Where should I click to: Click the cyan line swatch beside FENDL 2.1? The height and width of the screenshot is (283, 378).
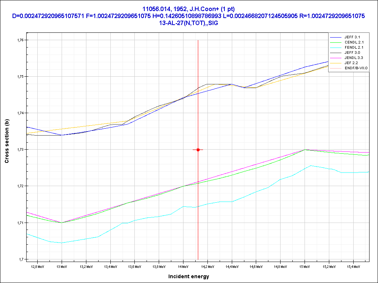click(336, 48)
